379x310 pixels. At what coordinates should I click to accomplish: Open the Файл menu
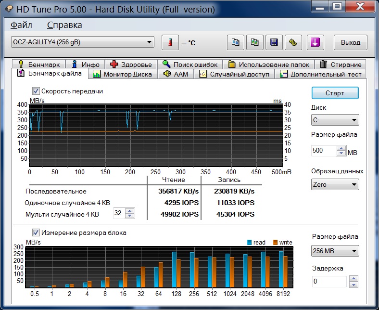tap(21, 25)
